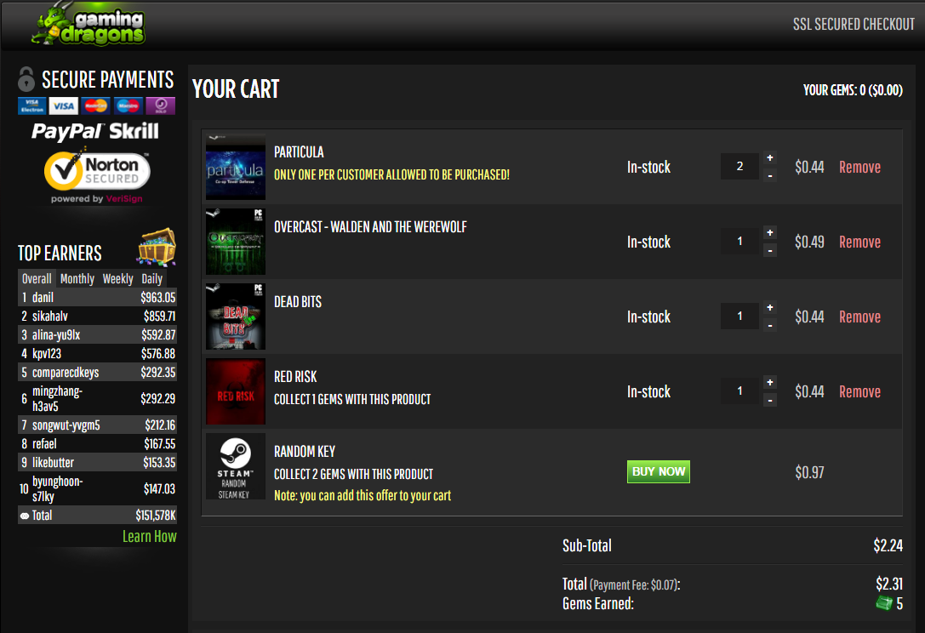The width and height of the screenshot is (925, 633).
Task: Click the Your Gems balance text
Action: click(853, 90)
